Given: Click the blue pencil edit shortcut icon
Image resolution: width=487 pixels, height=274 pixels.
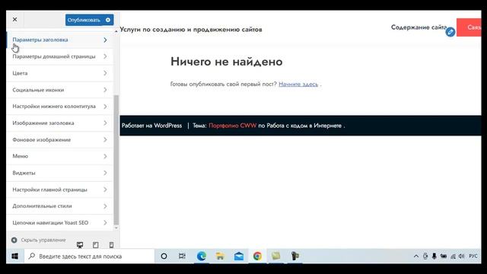Looking at the screenshot, I should click(450, 32).
